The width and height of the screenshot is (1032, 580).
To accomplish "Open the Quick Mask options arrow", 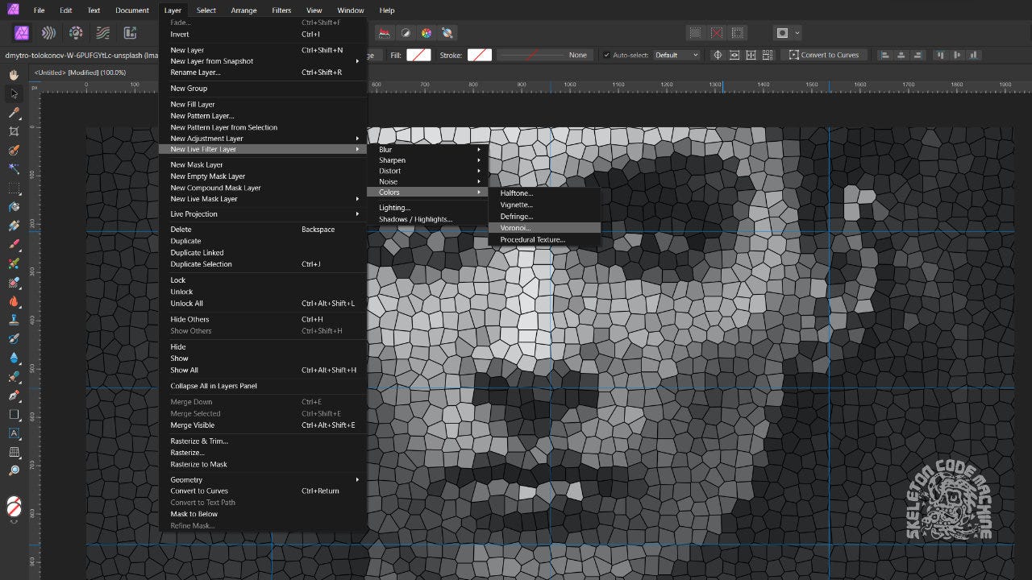I will coord(797,33).
